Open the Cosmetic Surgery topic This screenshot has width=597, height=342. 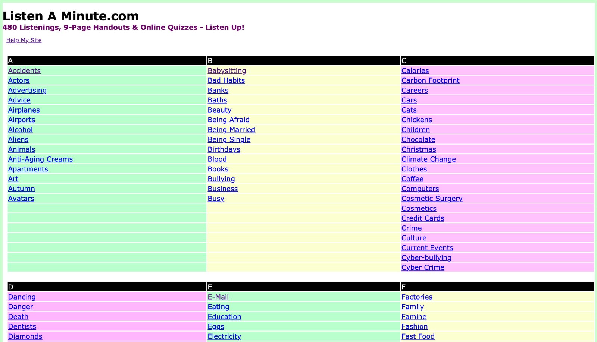point(432,199)
